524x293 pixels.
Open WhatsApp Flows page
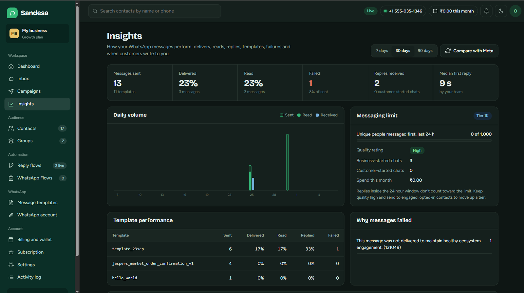(37, 178)
